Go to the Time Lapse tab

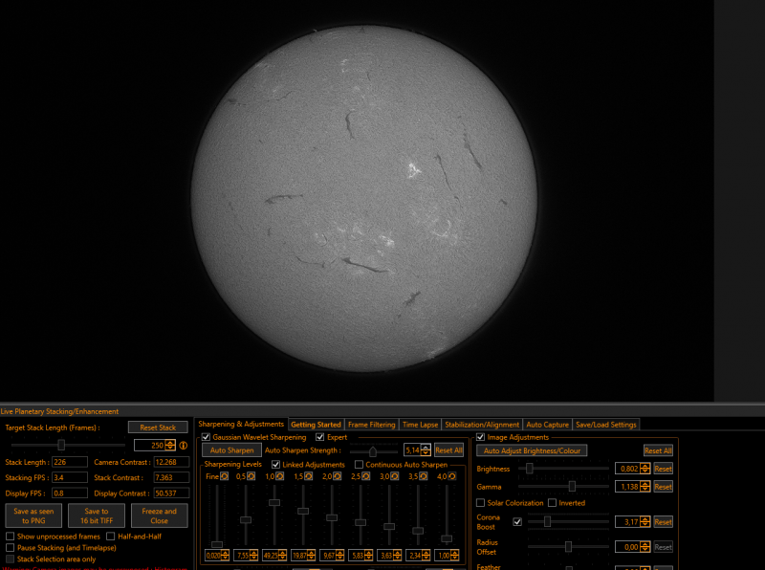421,425
